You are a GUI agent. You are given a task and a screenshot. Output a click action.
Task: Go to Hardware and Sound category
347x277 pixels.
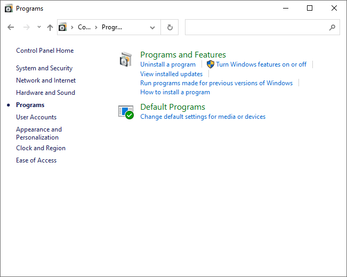pyautogui.click(x=45, y=93)
